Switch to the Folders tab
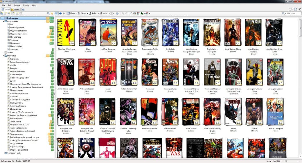Screen dimensions: 302x163 (15, 9)
